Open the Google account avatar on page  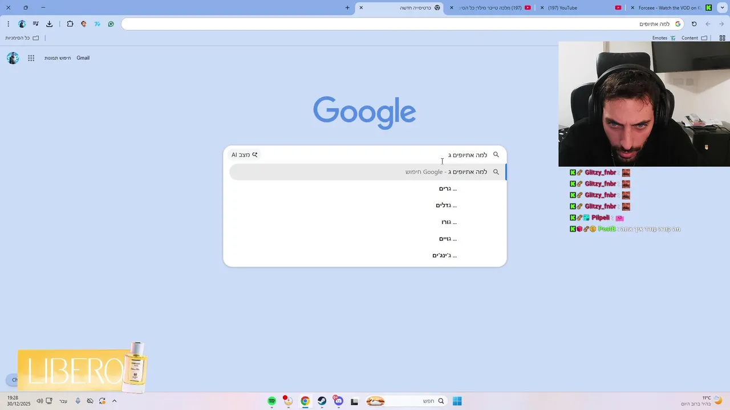(x=13, y=58)
